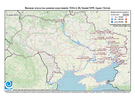
Task: Click the 23 серпня 2022 timestamp
Action: (14, 15)
